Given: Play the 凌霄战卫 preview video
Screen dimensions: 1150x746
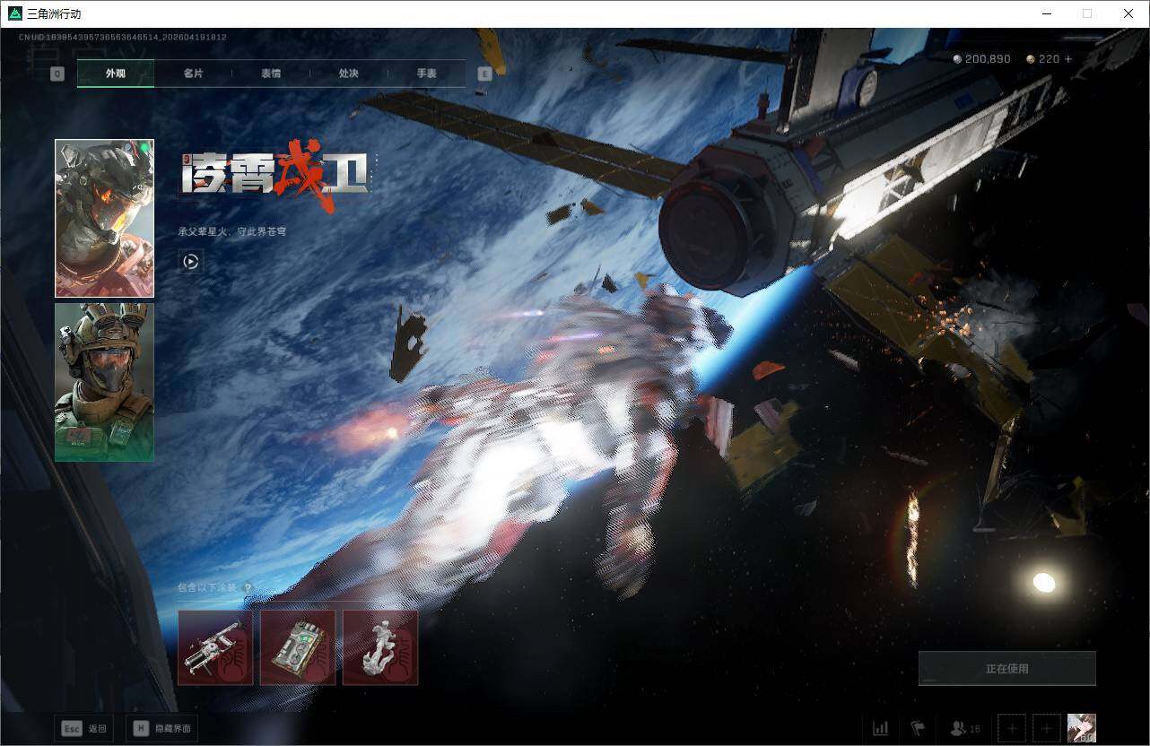Looking at the screenshot, I should (189, 262).
